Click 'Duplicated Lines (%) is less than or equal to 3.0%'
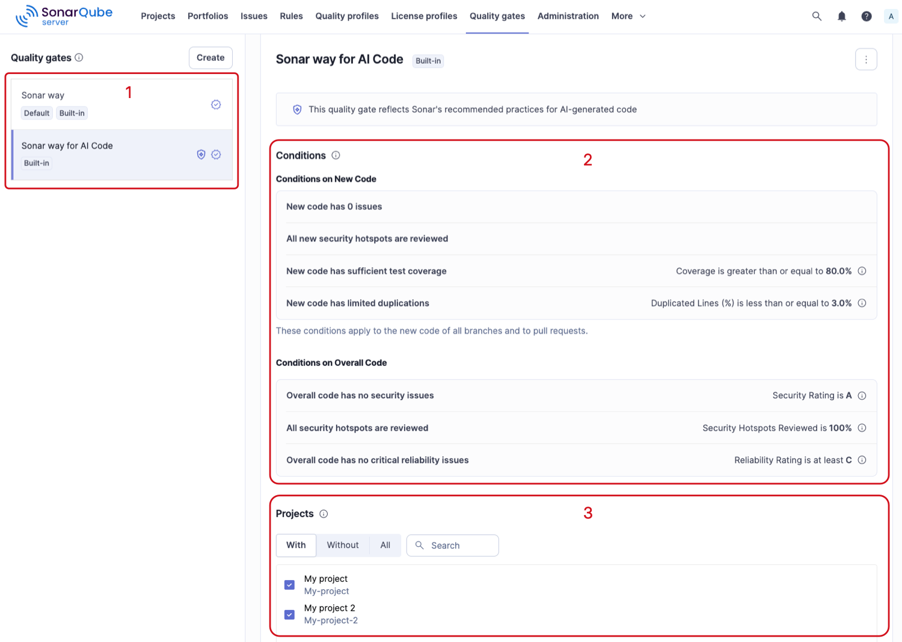The image size is (902, 642). pos(751,303)
